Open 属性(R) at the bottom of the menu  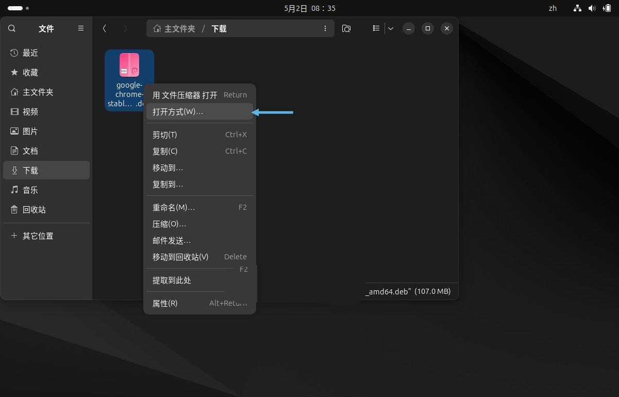pos(164,303)
